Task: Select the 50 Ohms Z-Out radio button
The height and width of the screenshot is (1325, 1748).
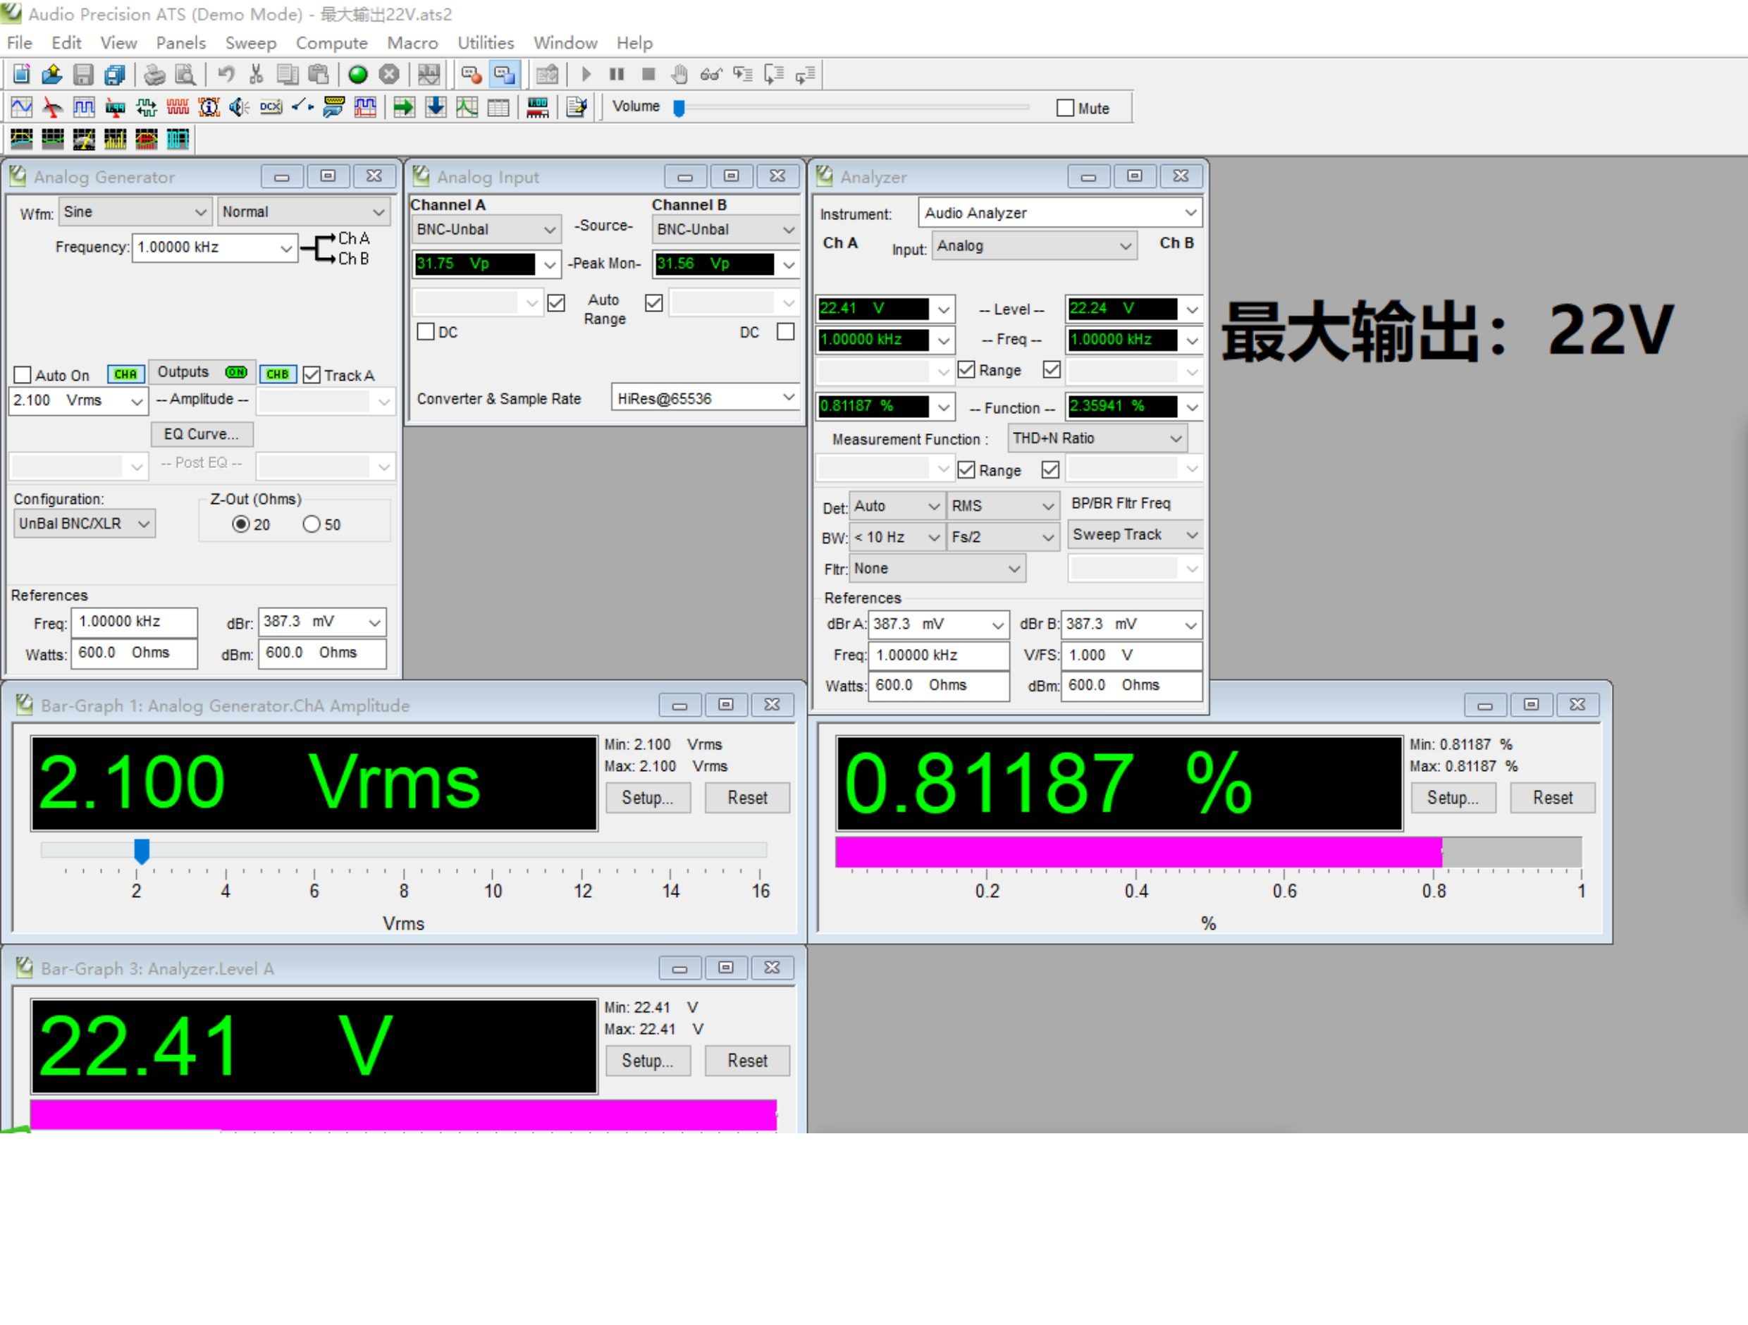Action: 312,524
